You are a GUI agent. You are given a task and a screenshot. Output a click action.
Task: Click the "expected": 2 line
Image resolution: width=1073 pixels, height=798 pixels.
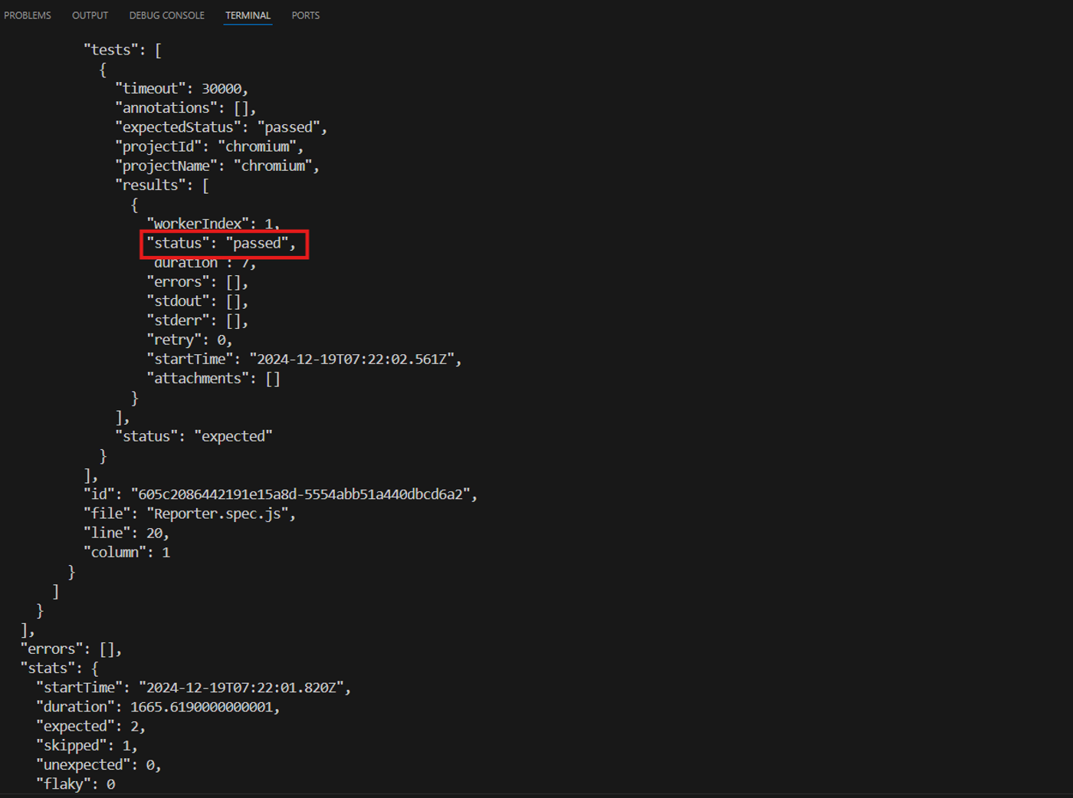[90, 726]
